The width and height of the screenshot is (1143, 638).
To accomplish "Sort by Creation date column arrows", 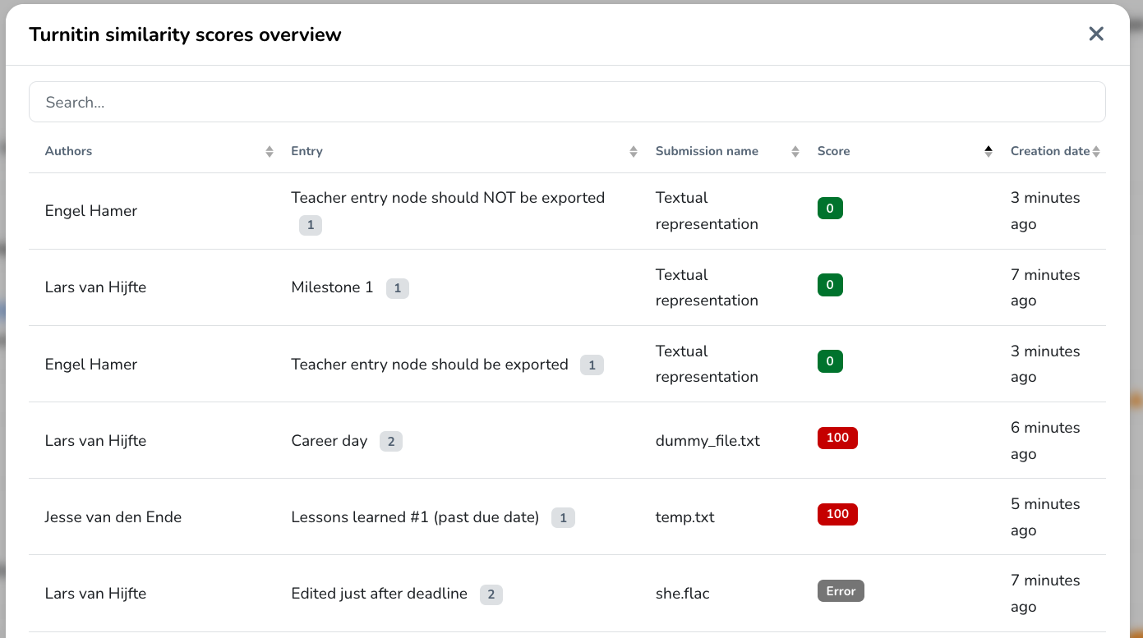I will coord(1096,151).
